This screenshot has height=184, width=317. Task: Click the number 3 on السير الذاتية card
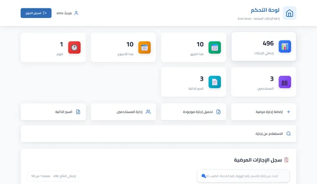click(x=202, y=79)
